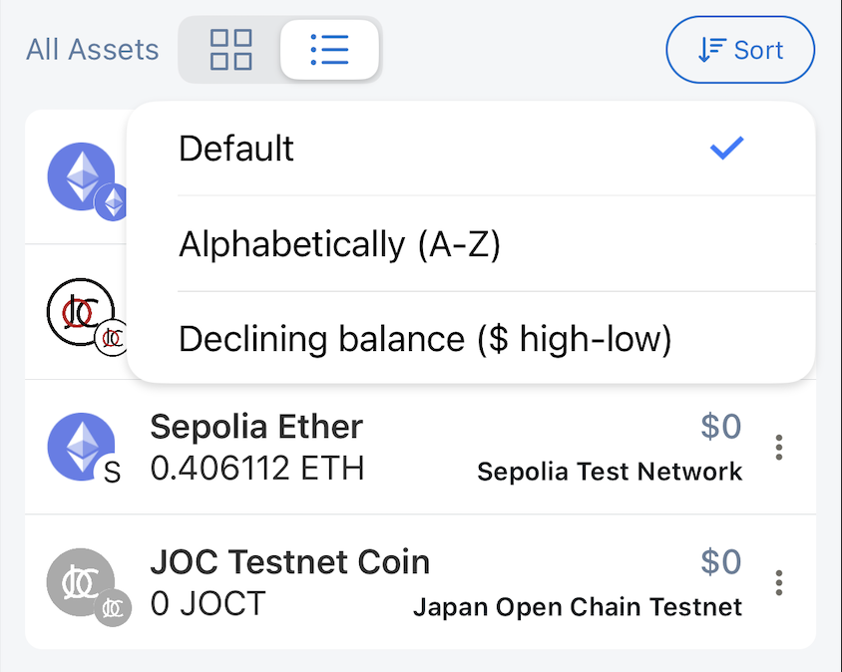Select Default sort option
Image resolution: width=842 pixels, height=672 pixels.
236,149
